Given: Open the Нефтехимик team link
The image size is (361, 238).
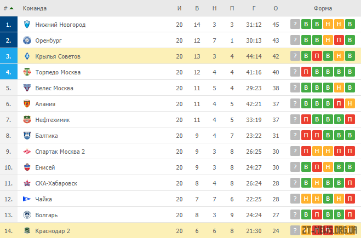Looking at the screenshot, I should pyautogui.click(x=53, y=120).
